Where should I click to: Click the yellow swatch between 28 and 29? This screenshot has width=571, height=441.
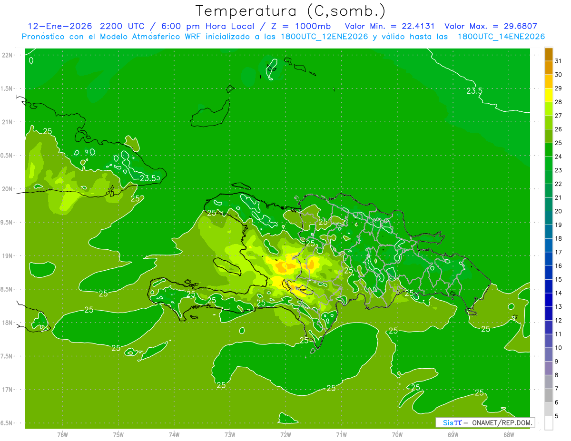pos(549,95)
